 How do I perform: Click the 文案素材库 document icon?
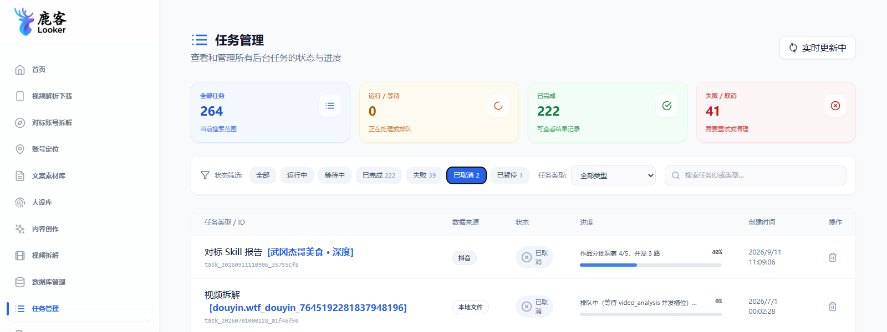click(x=20, y=176)
